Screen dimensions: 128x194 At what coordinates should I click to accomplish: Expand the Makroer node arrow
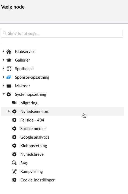click(x=3, y=85)
